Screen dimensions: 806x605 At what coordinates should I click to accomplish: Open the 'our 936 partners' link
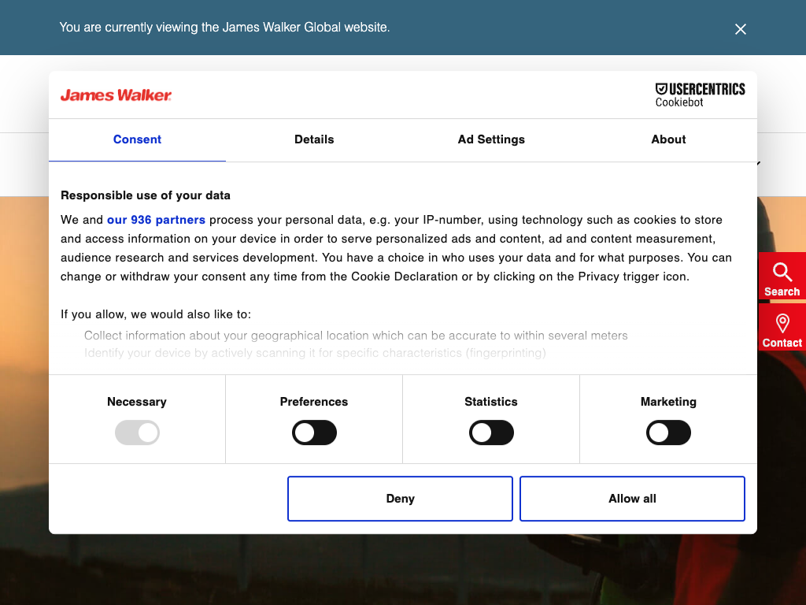156,220
